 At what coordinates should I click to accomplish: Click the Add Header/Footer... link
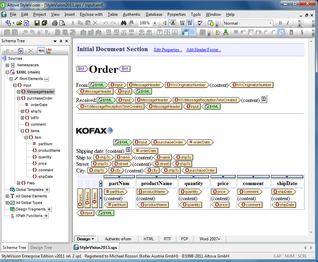coord(203,50)
